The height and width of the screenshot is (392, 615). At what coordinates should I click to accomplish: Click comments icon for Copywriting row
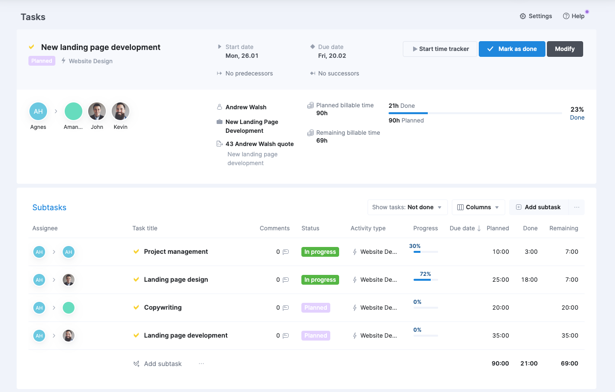286,308
